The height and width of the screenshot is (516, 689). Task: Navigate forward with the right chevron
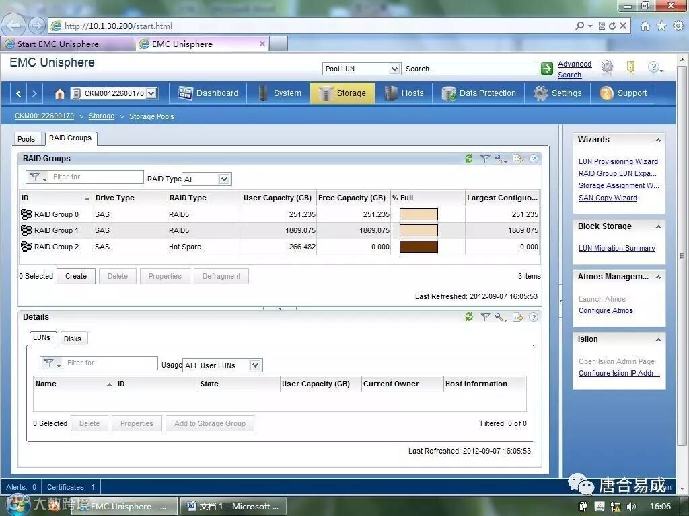[34, 93]
